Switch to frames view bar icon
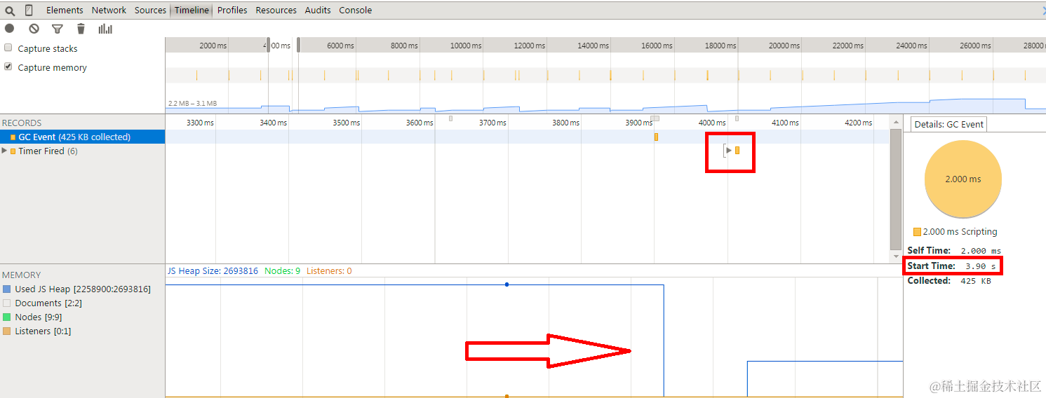Image resolution: width=1046 pixels, height=398 pixels. (x=106, y=29)
